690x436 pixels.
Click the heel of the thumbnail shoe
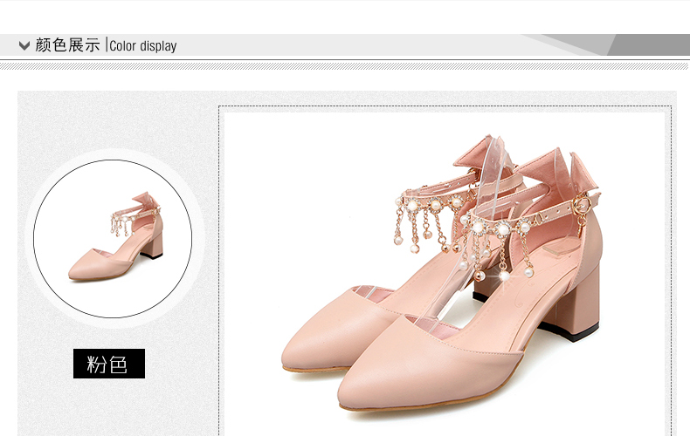(x=153, y=242)
